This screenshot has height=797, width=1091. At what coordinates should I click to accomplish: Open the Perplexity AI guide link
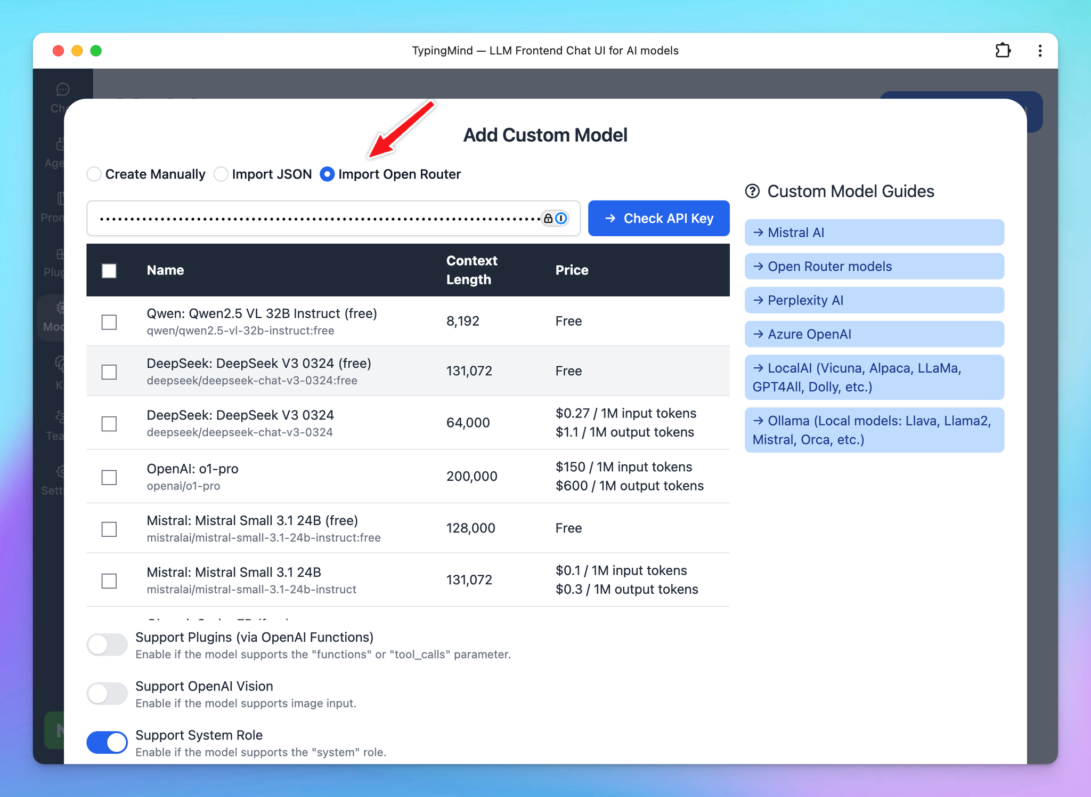874,300
